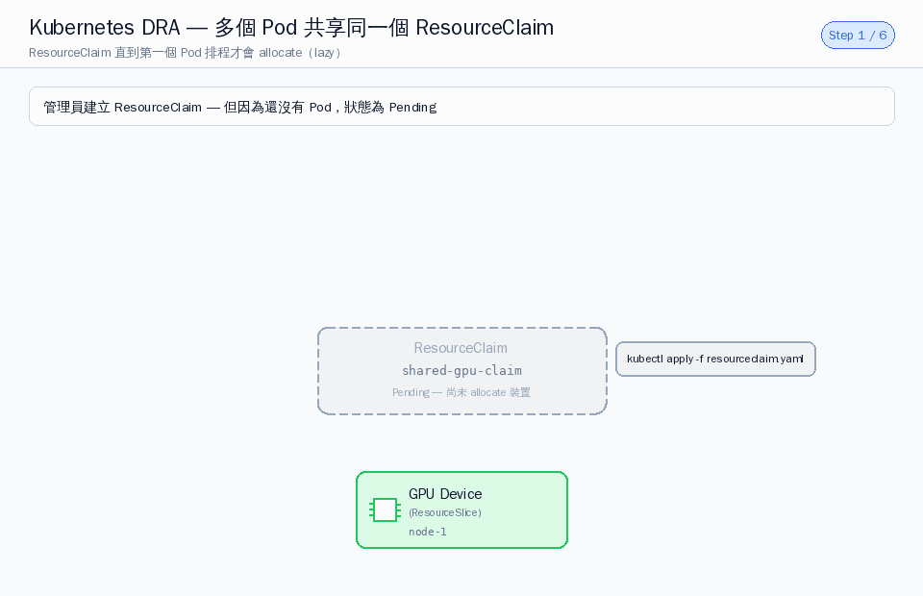
Task: Click the GPU chip icon
Action: [385, 510]
